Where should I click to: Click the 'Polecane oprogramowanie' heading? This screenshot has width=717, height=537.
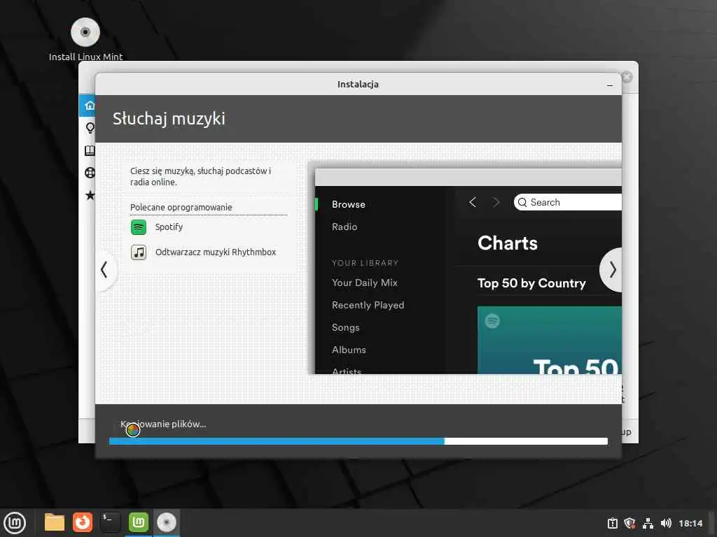click(x=181, y=207)
